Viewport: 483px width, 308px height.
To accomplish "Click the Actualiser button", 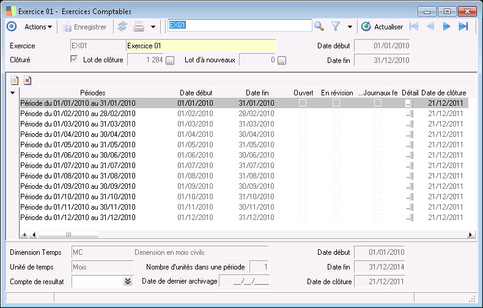I will [382, 26].
